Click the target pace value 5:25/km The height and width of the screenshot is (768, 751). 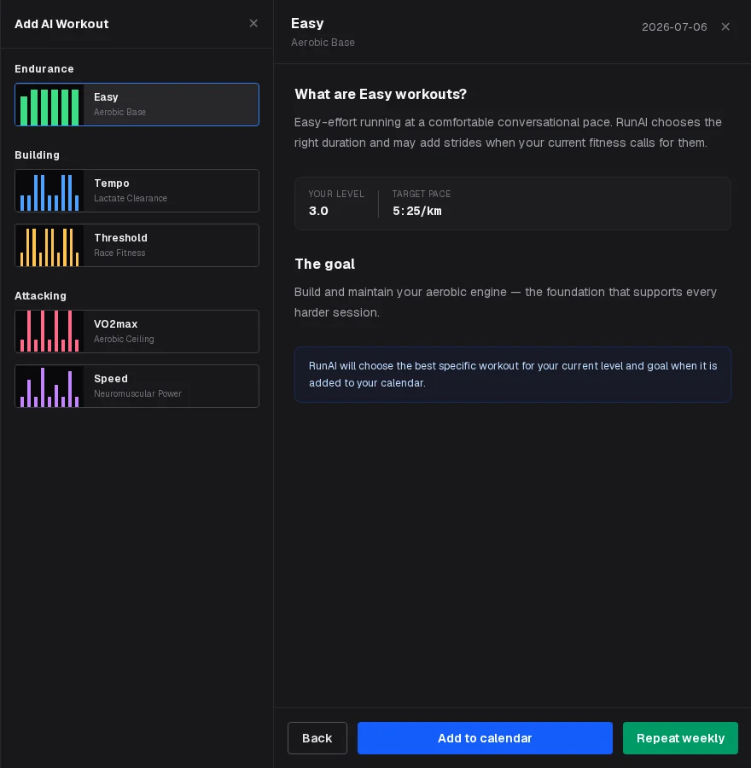pyautogui.click(x=417, y=211)
